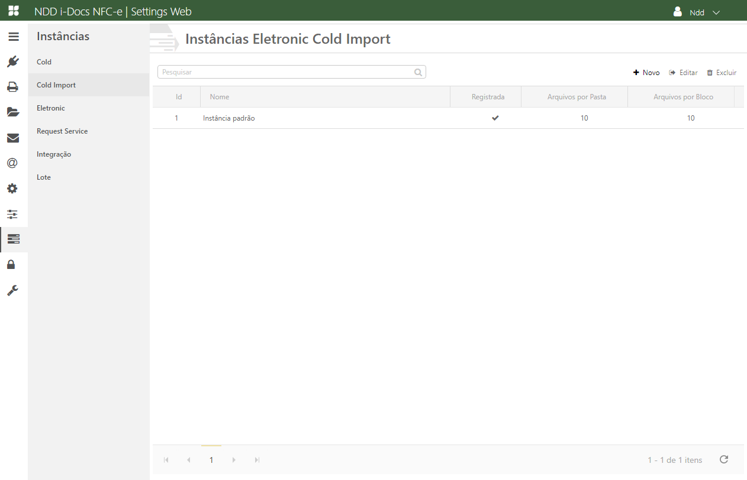
Task: Open the folder sidebar icon
Action: [13, 112]
